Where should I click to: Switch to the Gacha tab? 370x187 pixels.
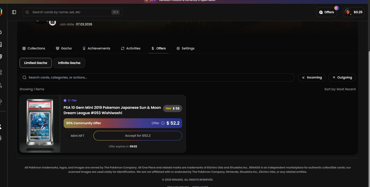pyautogui.click(x=64, y=48)
